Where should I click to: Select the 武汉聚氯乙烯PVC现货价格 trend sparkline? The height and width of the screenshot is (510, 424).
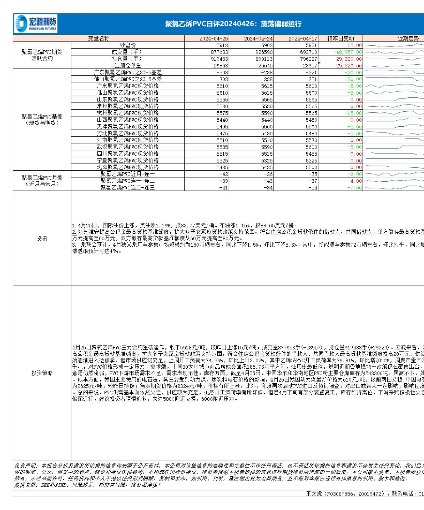pyautogui.click(x=393, y=147)
